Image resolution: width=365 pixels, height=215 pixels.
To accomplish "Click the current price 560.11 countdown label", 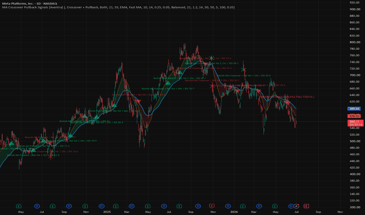I will [x=356, y=123].
